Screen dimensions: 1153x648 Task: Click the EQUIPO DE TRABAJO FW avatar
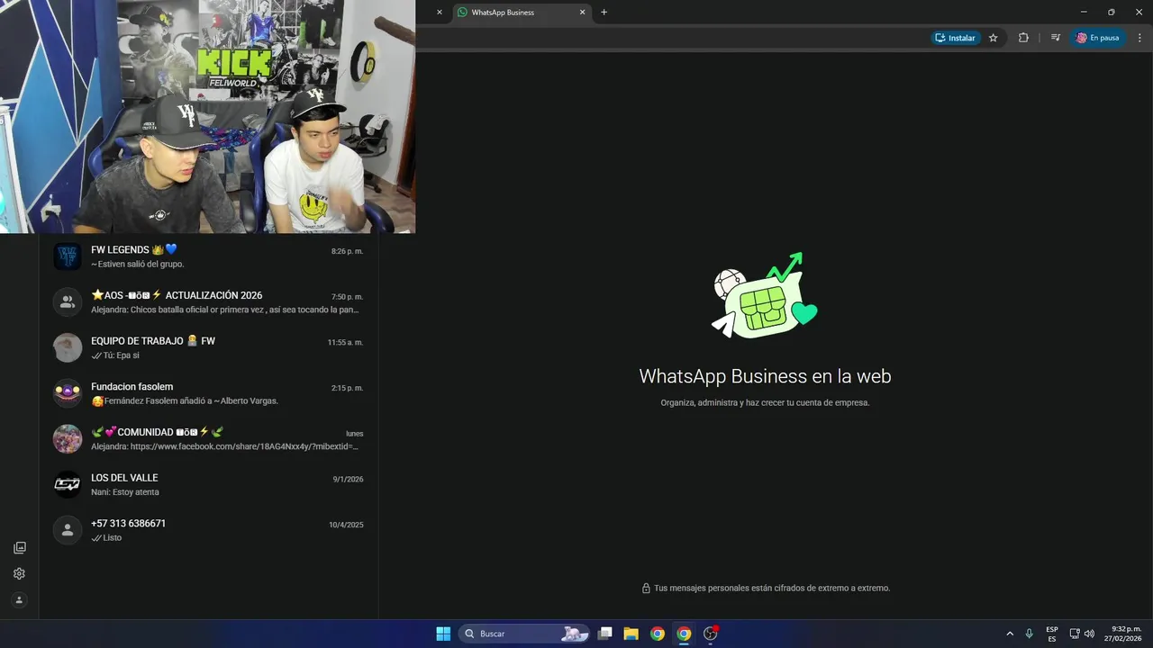coord(68,347)
